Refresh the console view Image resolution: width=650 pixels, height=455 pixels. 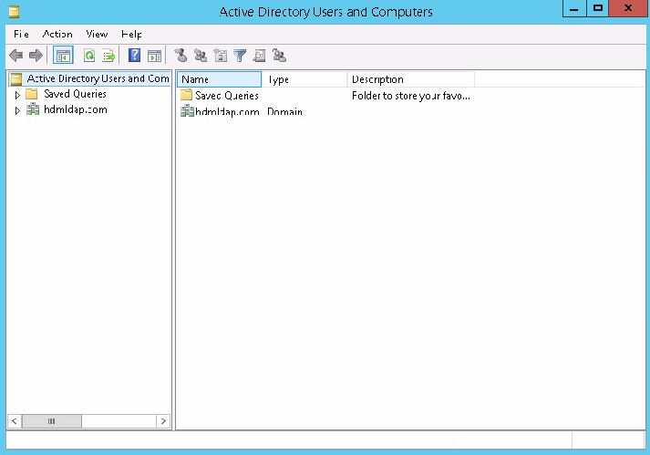89,55
